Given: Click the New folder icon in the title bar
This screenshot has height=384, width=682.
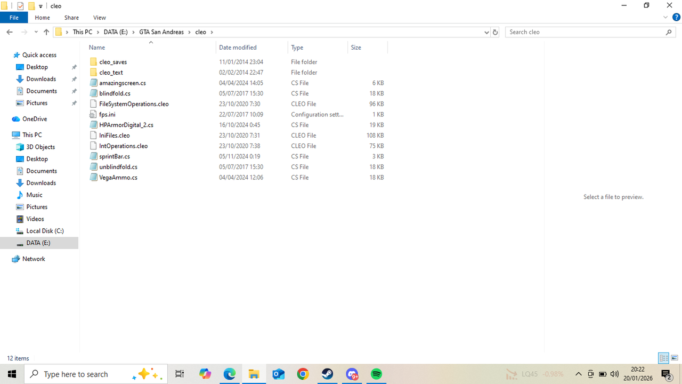Looking at the screenshot, I should point(31,6).
